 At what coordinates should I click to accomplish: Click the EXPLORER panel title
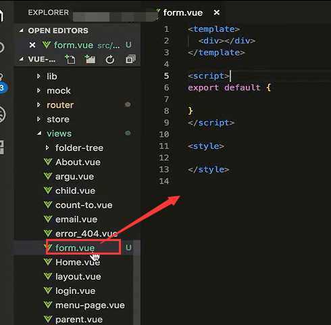[x=48, y=12]
